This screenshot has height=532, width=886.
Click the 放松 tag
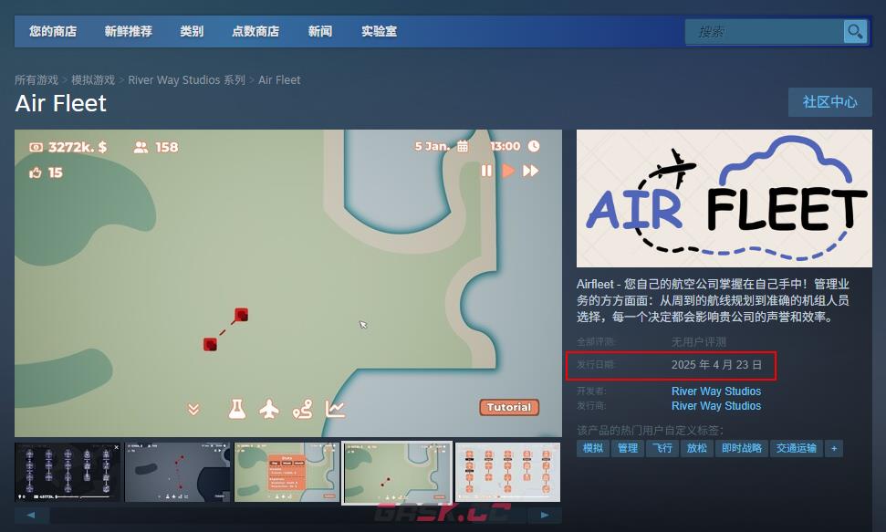click(697, 448)
